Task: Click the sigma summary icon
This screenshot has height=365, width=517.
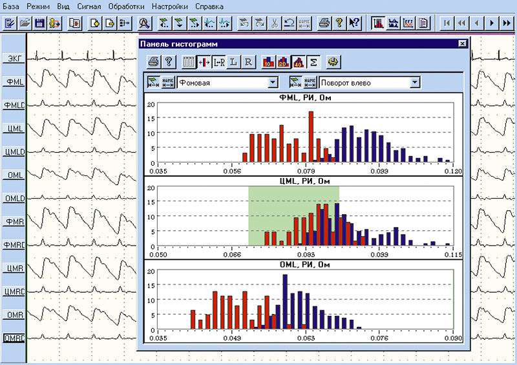Action: (313, 62)
